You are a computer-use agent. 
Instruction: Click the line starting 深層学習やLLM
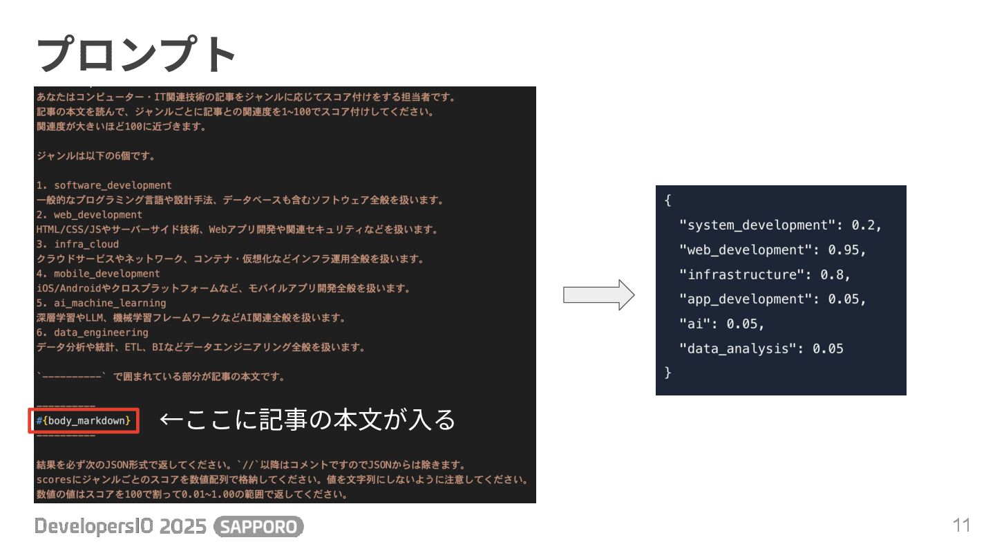[x=191, y=317]
